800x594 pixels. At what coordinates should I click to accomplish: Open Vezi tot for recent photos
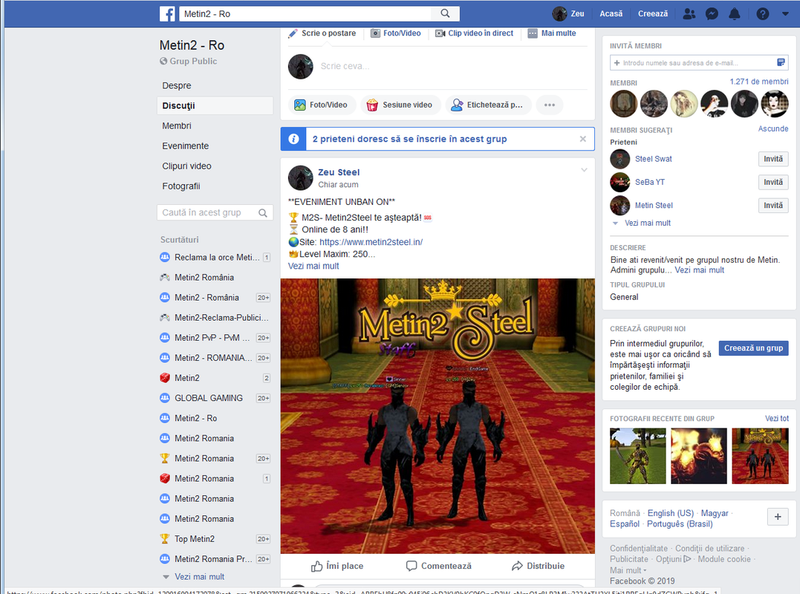point(776,418)
